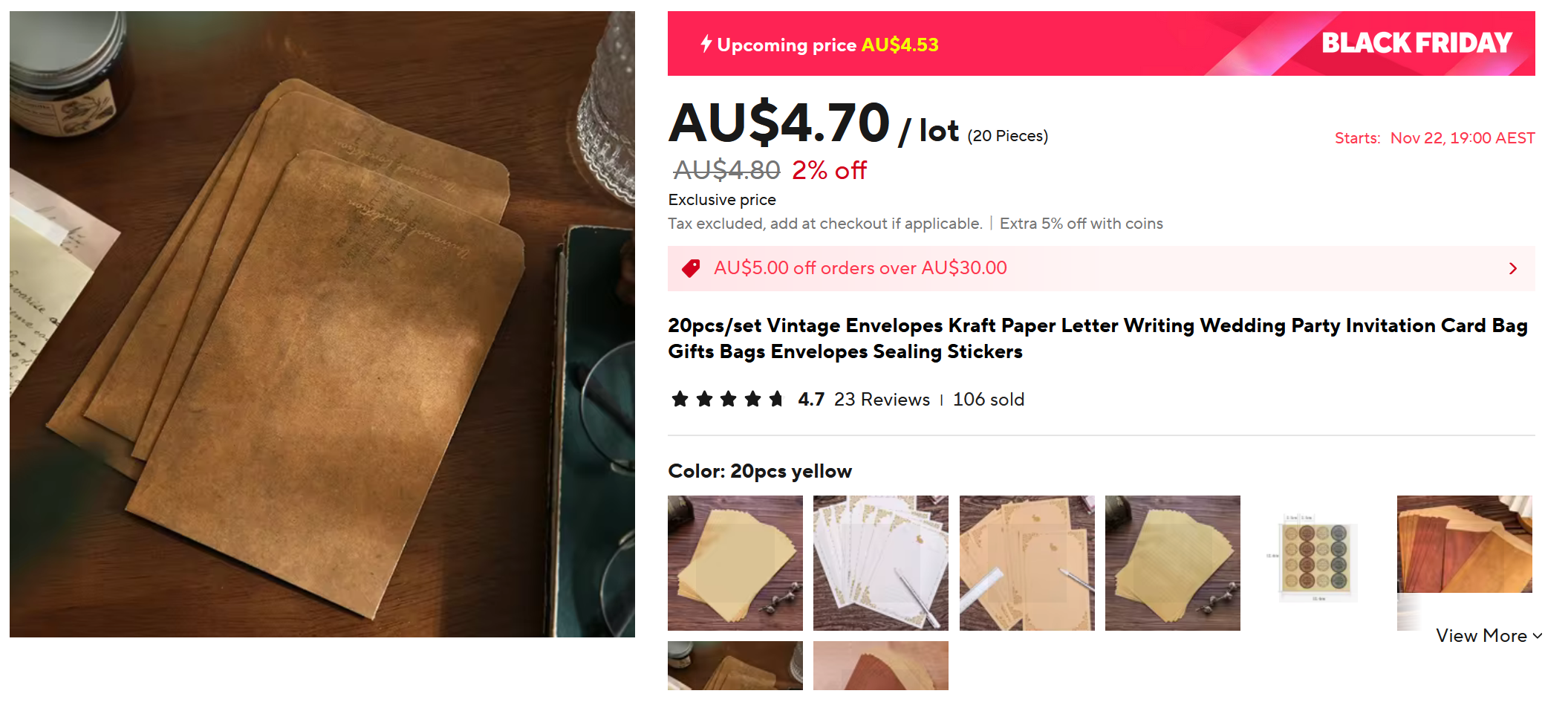Screen dimensions: 1545x708
Task: Pick the kraft envelope option in second row
Action: [735, 666]
